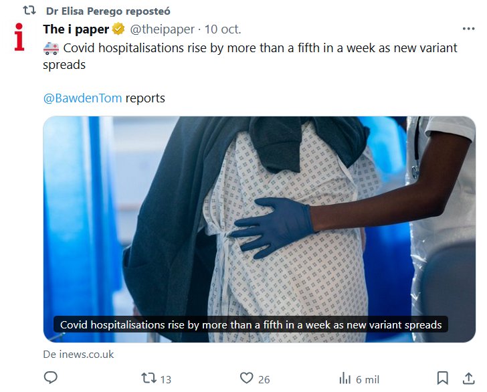Click the inews.co.uk source link
The image size is (487, 392).
click(78, 355)
